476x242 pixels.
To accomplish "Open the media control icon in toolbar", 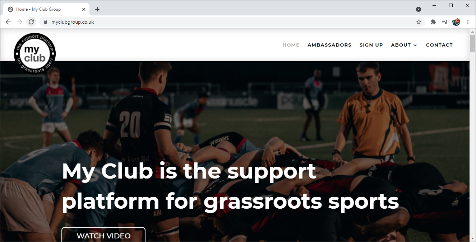I will click(x=445, y=22).
